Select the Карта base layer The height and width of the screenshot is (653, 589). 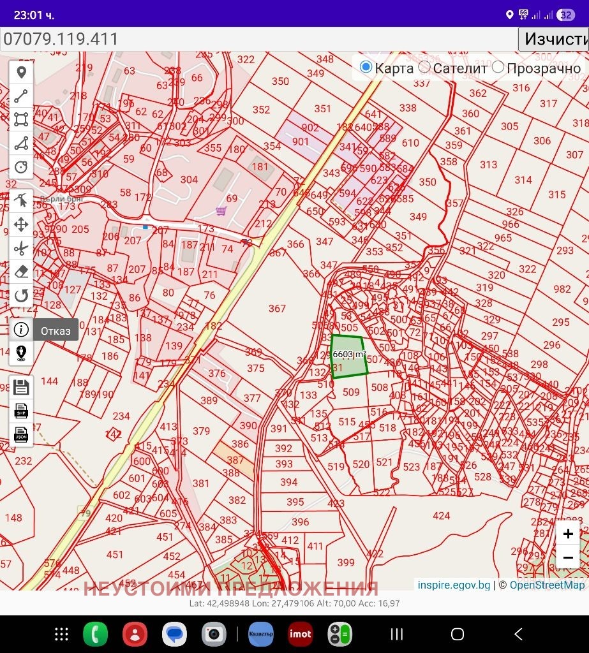pyautogui.click(x=366, y=66)
